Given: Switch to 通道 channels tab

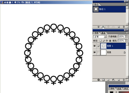Looking at the screenshot, I should [103, 33].
